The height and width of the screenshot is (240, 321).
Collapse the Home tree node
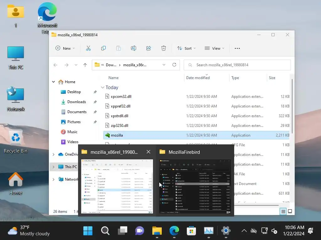click(x=53, y=82)
